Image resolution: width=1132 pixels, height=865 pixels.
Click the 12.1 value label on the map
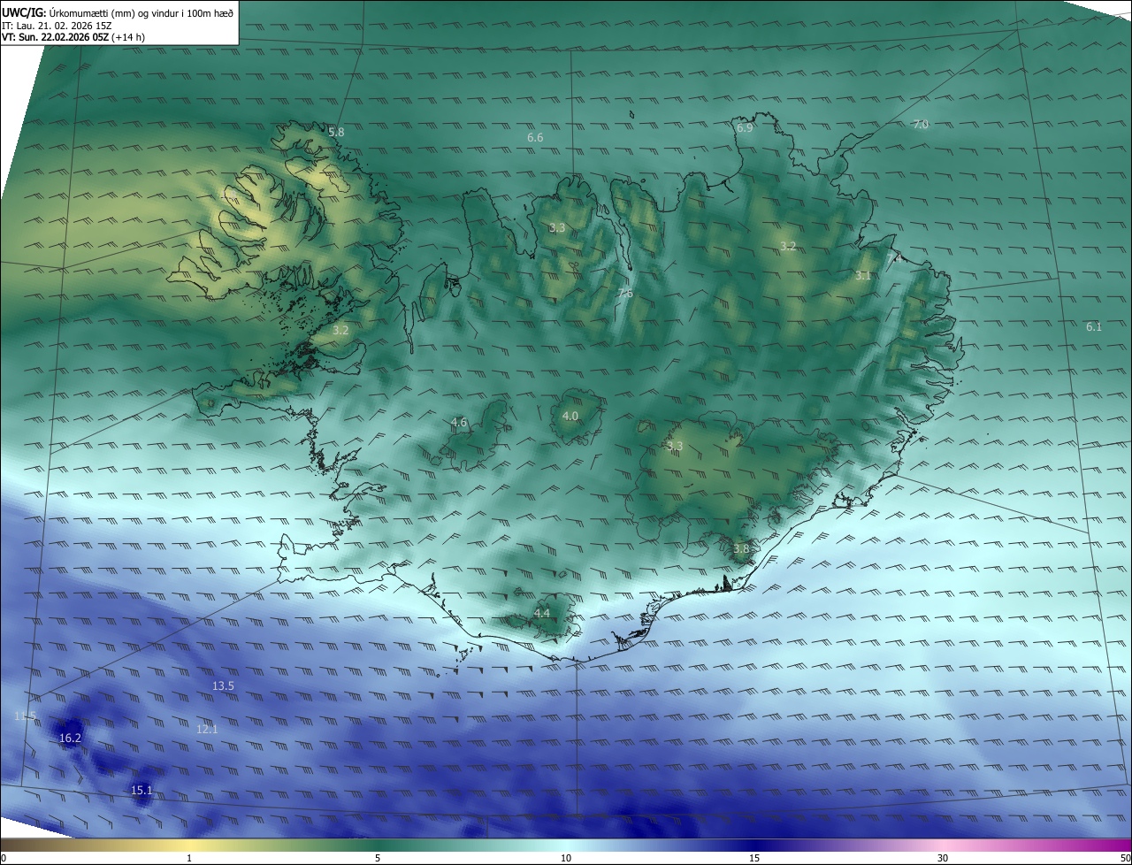coord(207,730)
